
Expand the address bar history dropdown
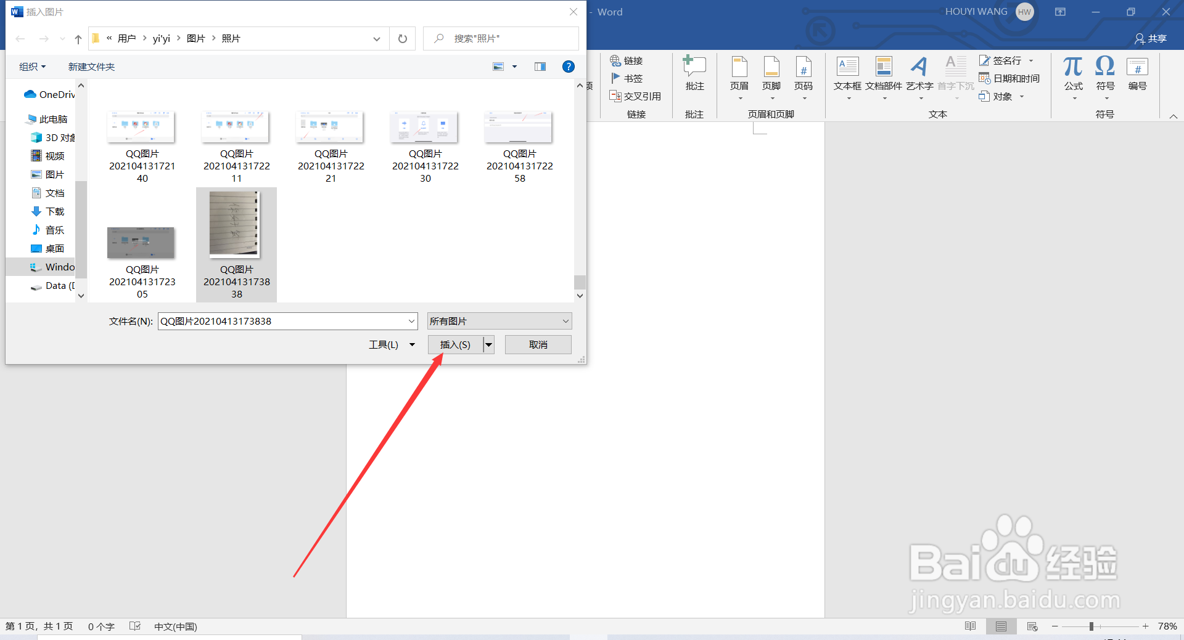[x=377, y=39]
